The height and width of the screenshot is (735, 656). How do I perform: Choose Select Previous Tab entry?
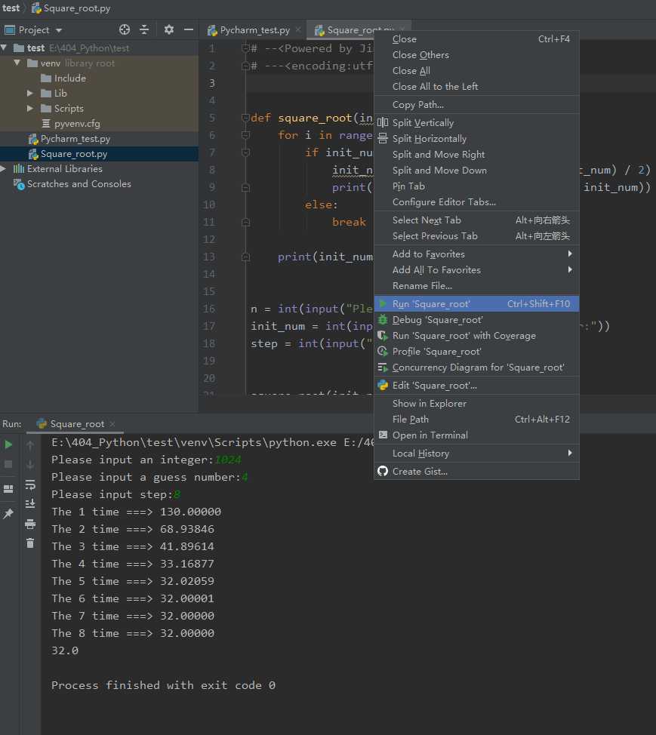coord(476,235)
